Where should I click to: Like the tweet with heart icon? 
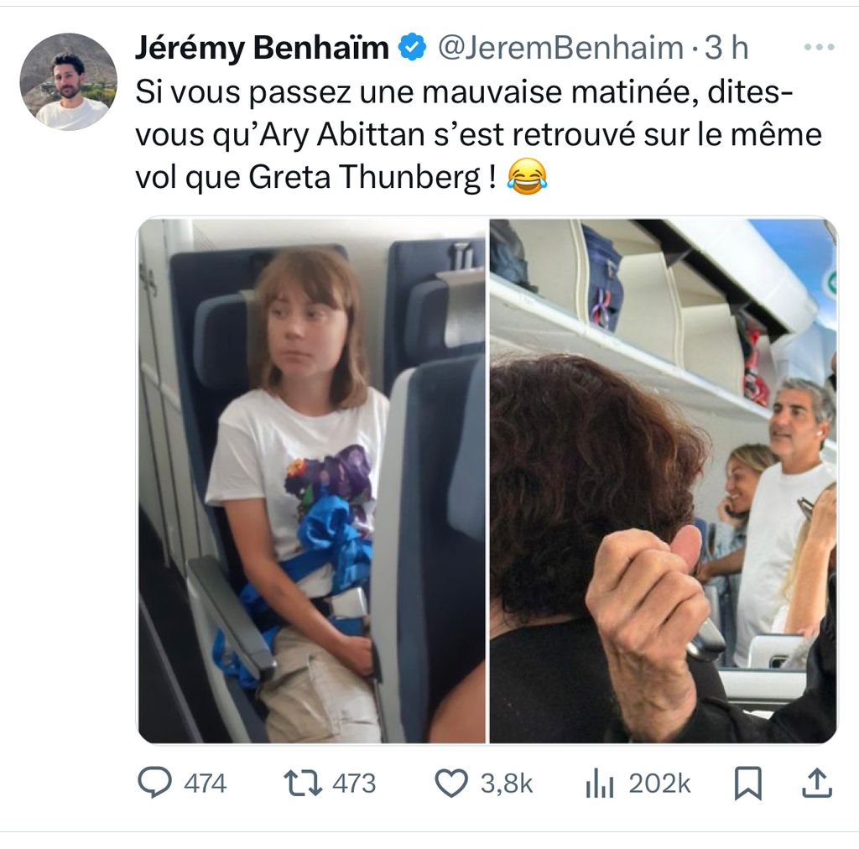click(x=451, y=783)
